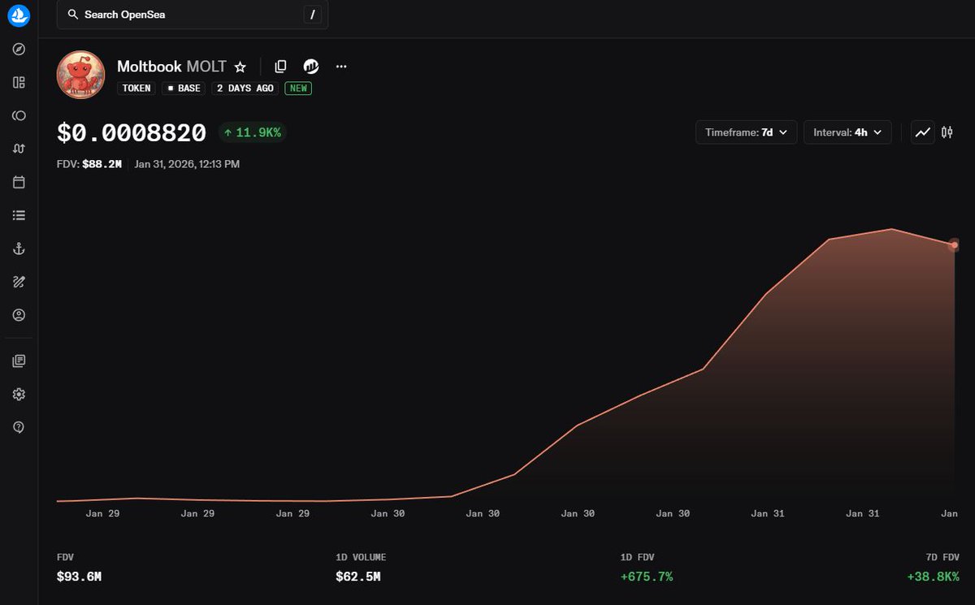Viewport: 975px width, 605px height.
Task: Switch to line chart view
Action: coord(923,132)
